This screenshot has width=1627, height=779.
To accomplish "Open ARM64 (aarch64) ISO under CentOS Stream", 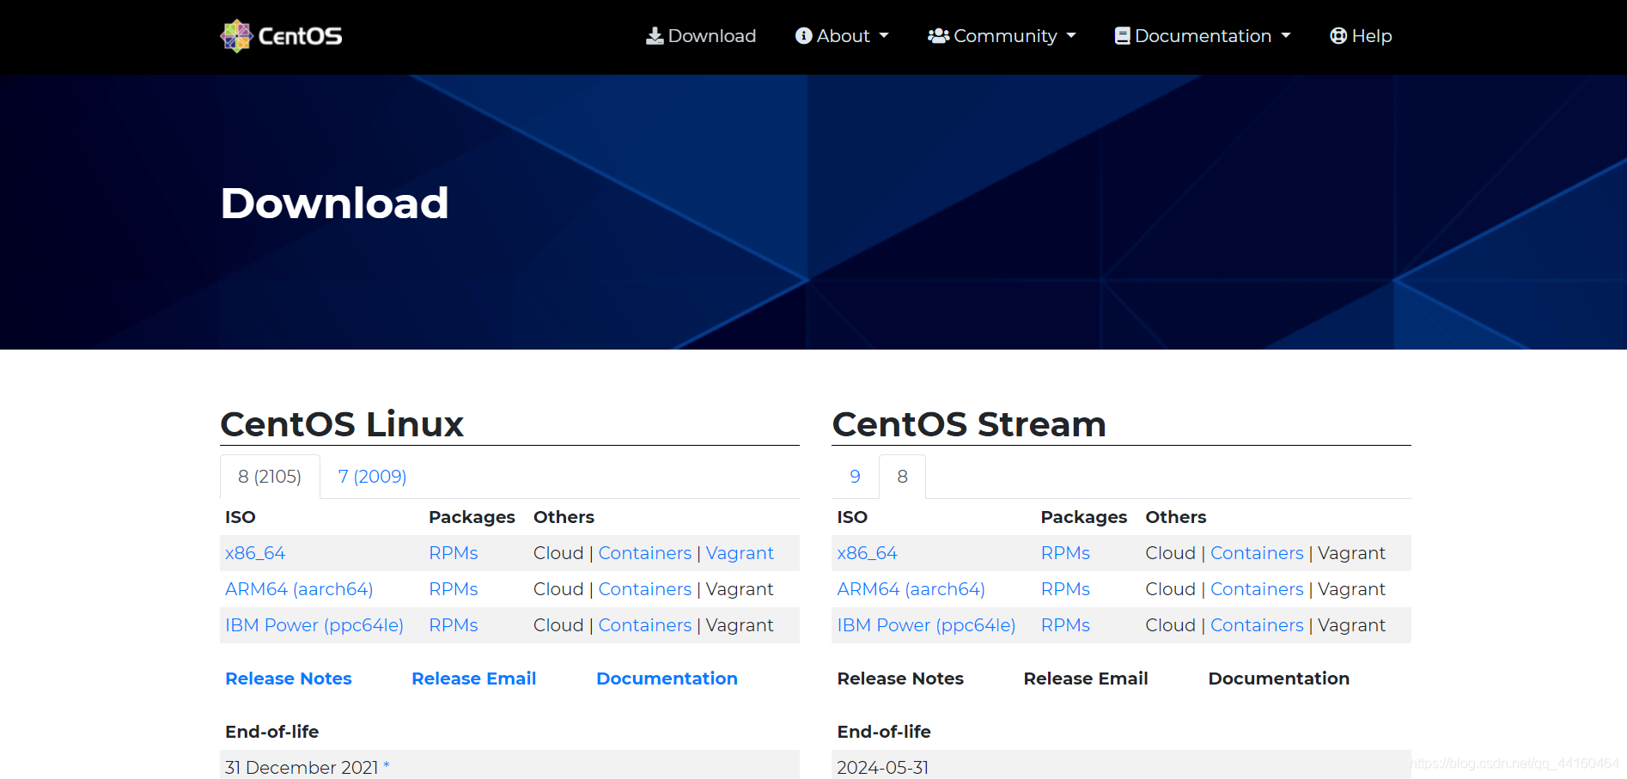I will coord(911,589).
